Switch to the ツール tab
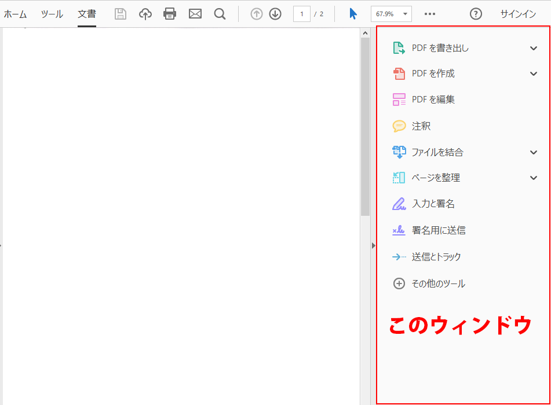The height and width of the screenshot is (405, 551). pos(52,14)
